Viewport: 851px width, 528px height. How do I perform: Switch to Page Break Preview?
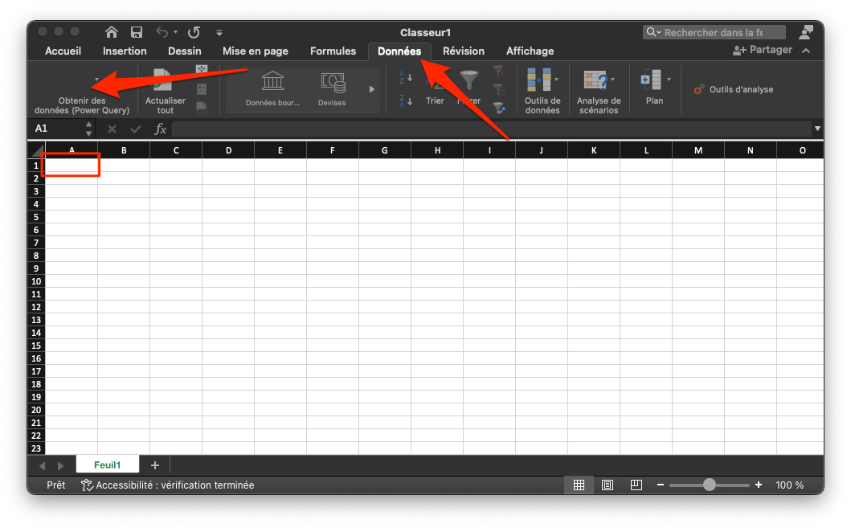pos(636,485)
